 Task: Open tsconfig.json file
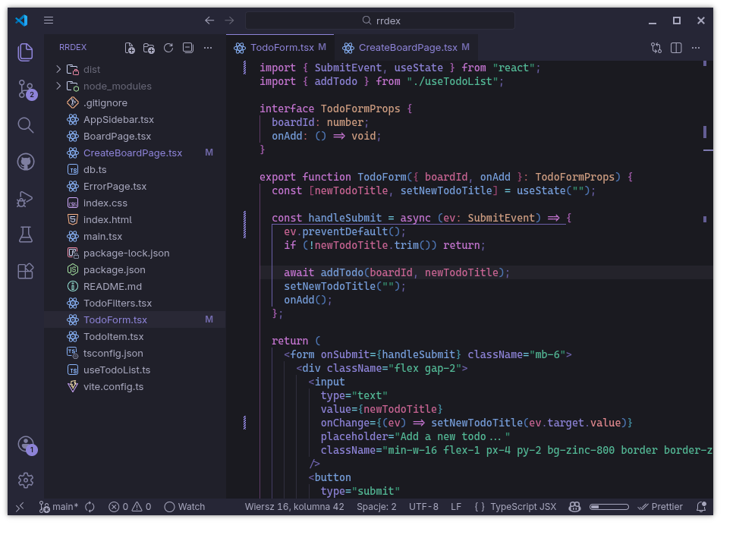click(x=135, y=354)
